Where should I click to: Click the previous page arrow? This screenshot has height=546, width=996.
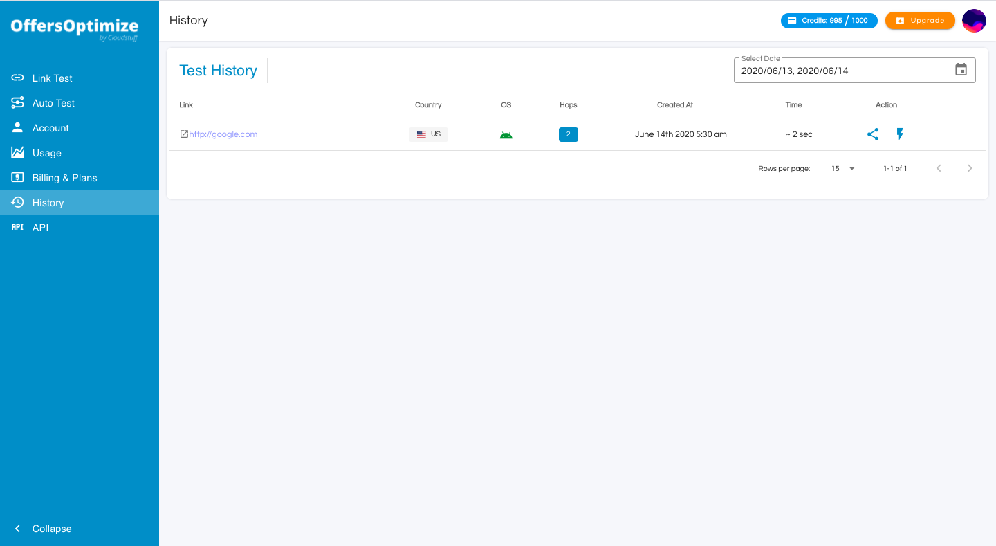[939, 168]
